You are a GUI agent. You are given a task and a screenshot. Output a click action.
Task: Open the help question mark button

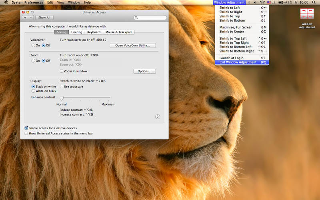point(158,117)
